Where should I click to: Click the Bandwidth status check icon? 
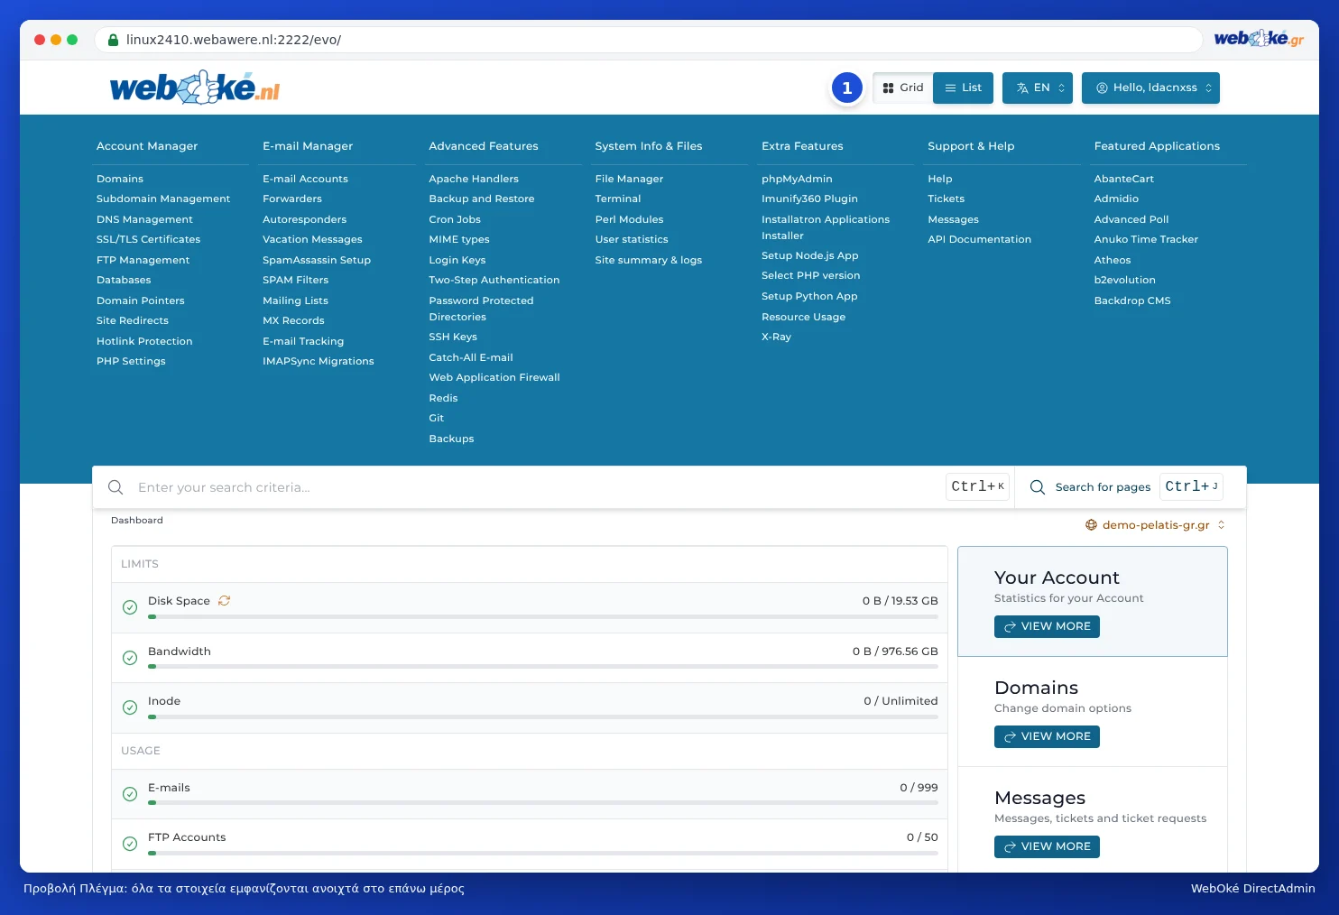click(x=130, y=658)
